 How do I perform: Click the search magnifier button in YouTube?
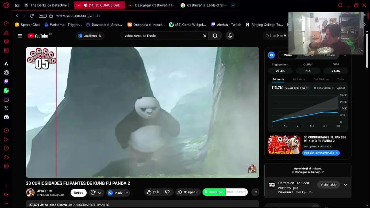(x=215, y=36)
